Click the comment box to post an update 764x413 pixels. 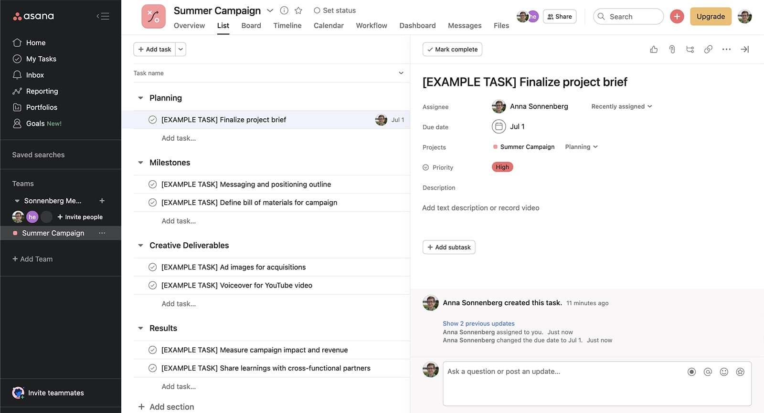pos(597,384)
